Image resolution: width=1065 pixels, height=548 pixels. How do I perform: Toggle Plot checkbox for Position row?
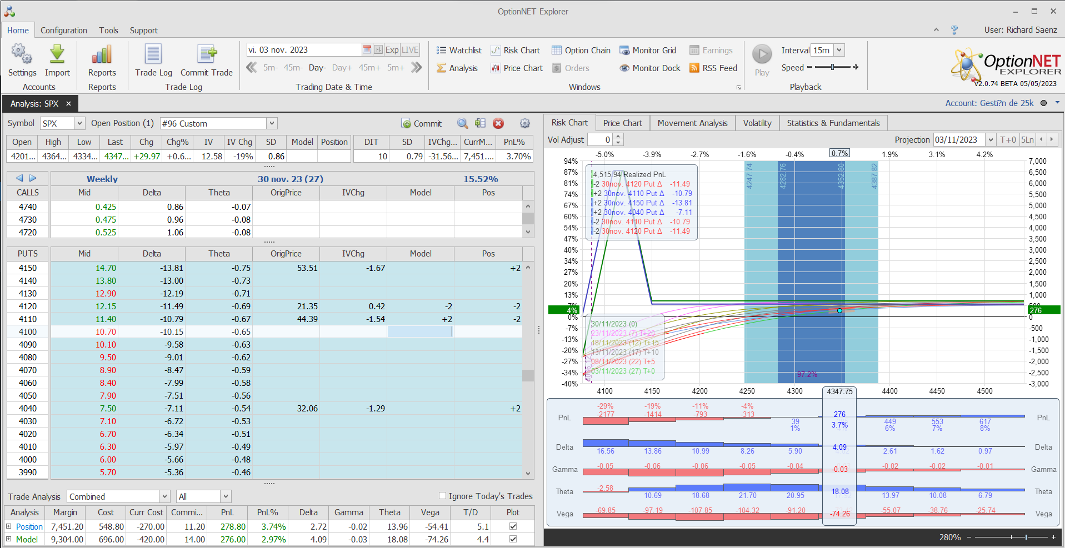513,526
